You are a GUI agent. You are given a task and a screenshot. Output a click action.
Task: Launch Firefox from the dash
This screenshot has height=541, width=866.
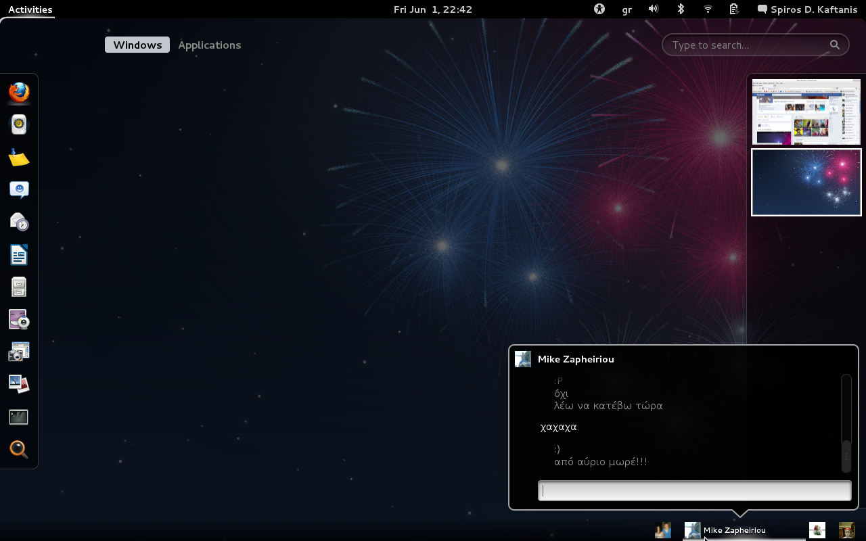(19, 92)
